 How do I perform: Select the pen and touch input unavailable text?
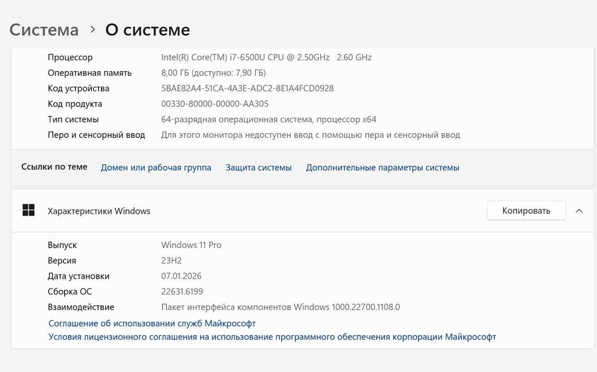pos(310,135)
